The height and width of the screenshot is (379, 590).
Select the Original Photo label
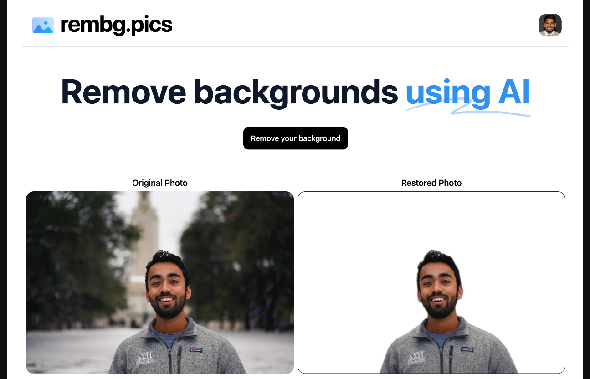pyautogui.click(x=160, y=183)
